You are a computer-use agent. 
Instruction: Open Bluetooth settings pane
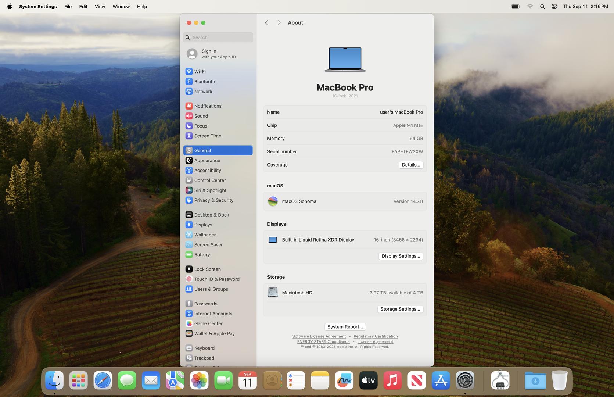218,81
